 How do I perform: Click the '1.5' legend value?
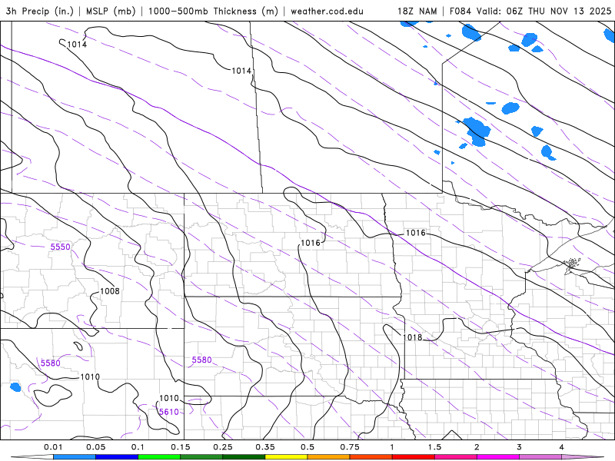click(434, 447)
